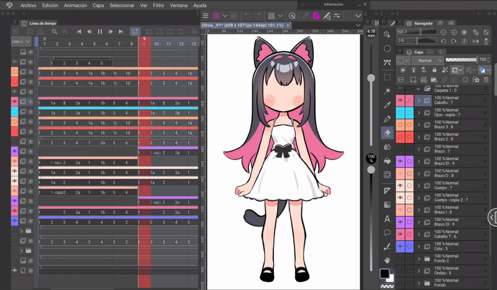
Task: Select the Eraser tool in the toolbar
Action: [387, 132]
